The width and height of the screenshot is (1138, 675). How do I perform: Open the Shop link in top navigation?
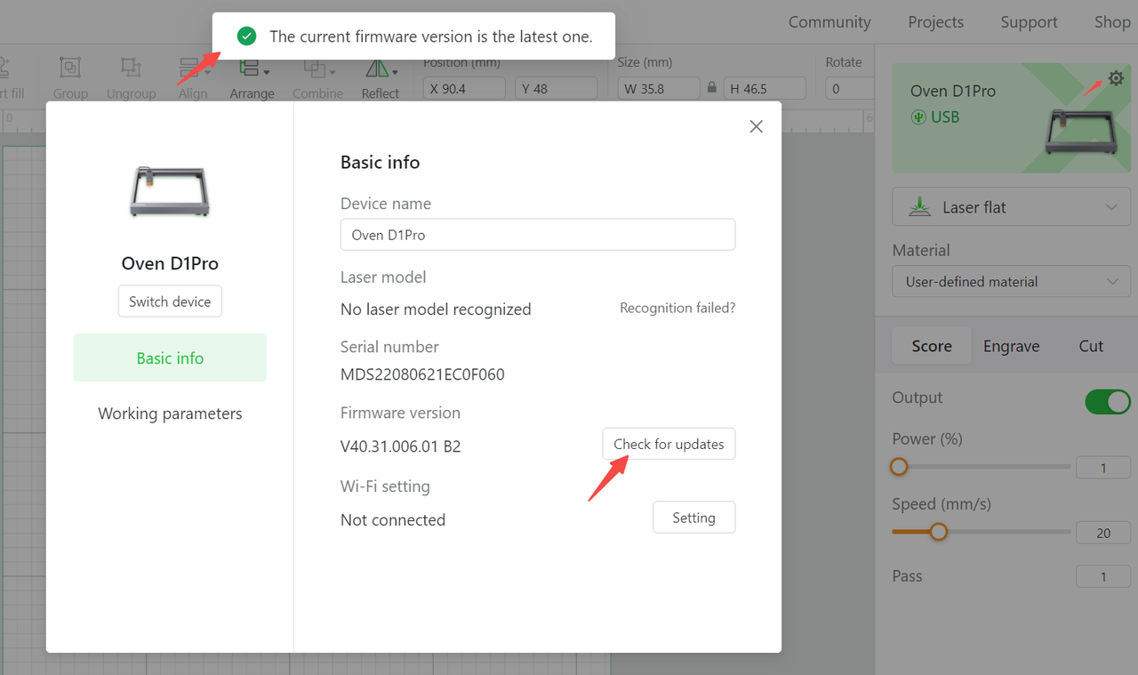tap(1112, 22)
